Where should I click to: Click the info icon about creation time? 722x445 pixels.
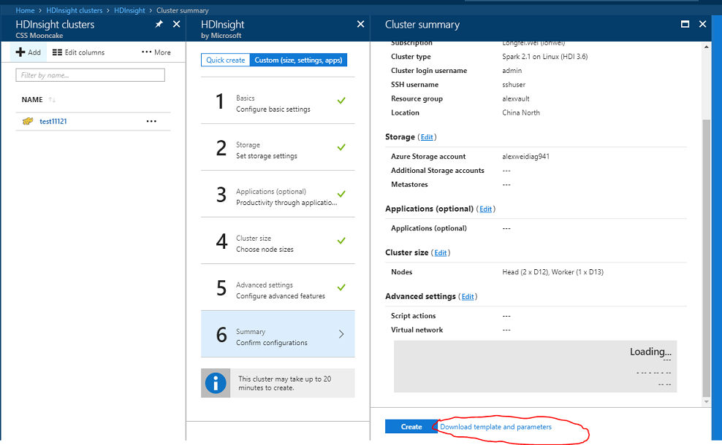click(216, 383)
